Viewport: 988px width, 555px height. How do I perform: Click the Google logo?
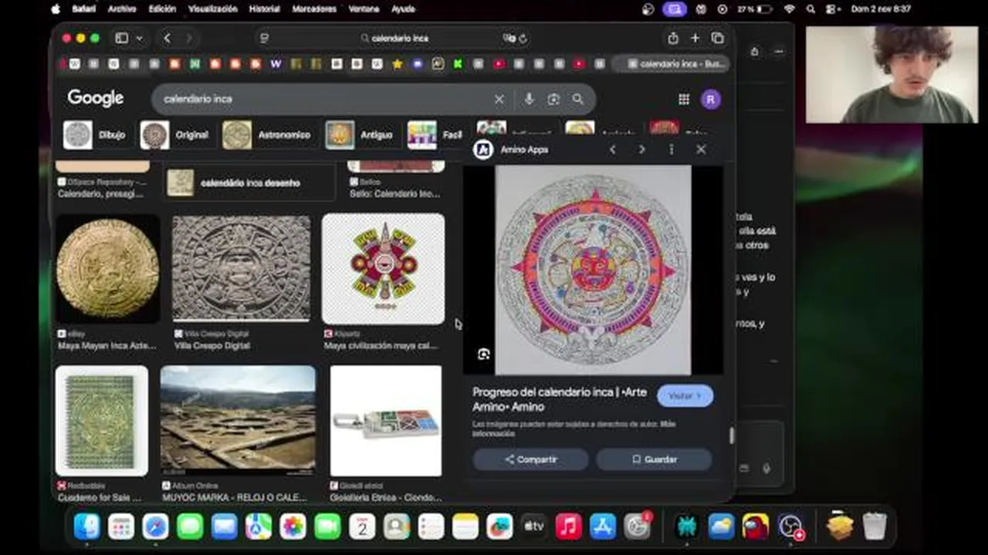click(x=96, y=98)
